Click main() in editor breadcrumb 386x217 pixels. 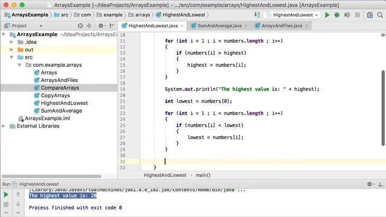[x=203, y=175]
